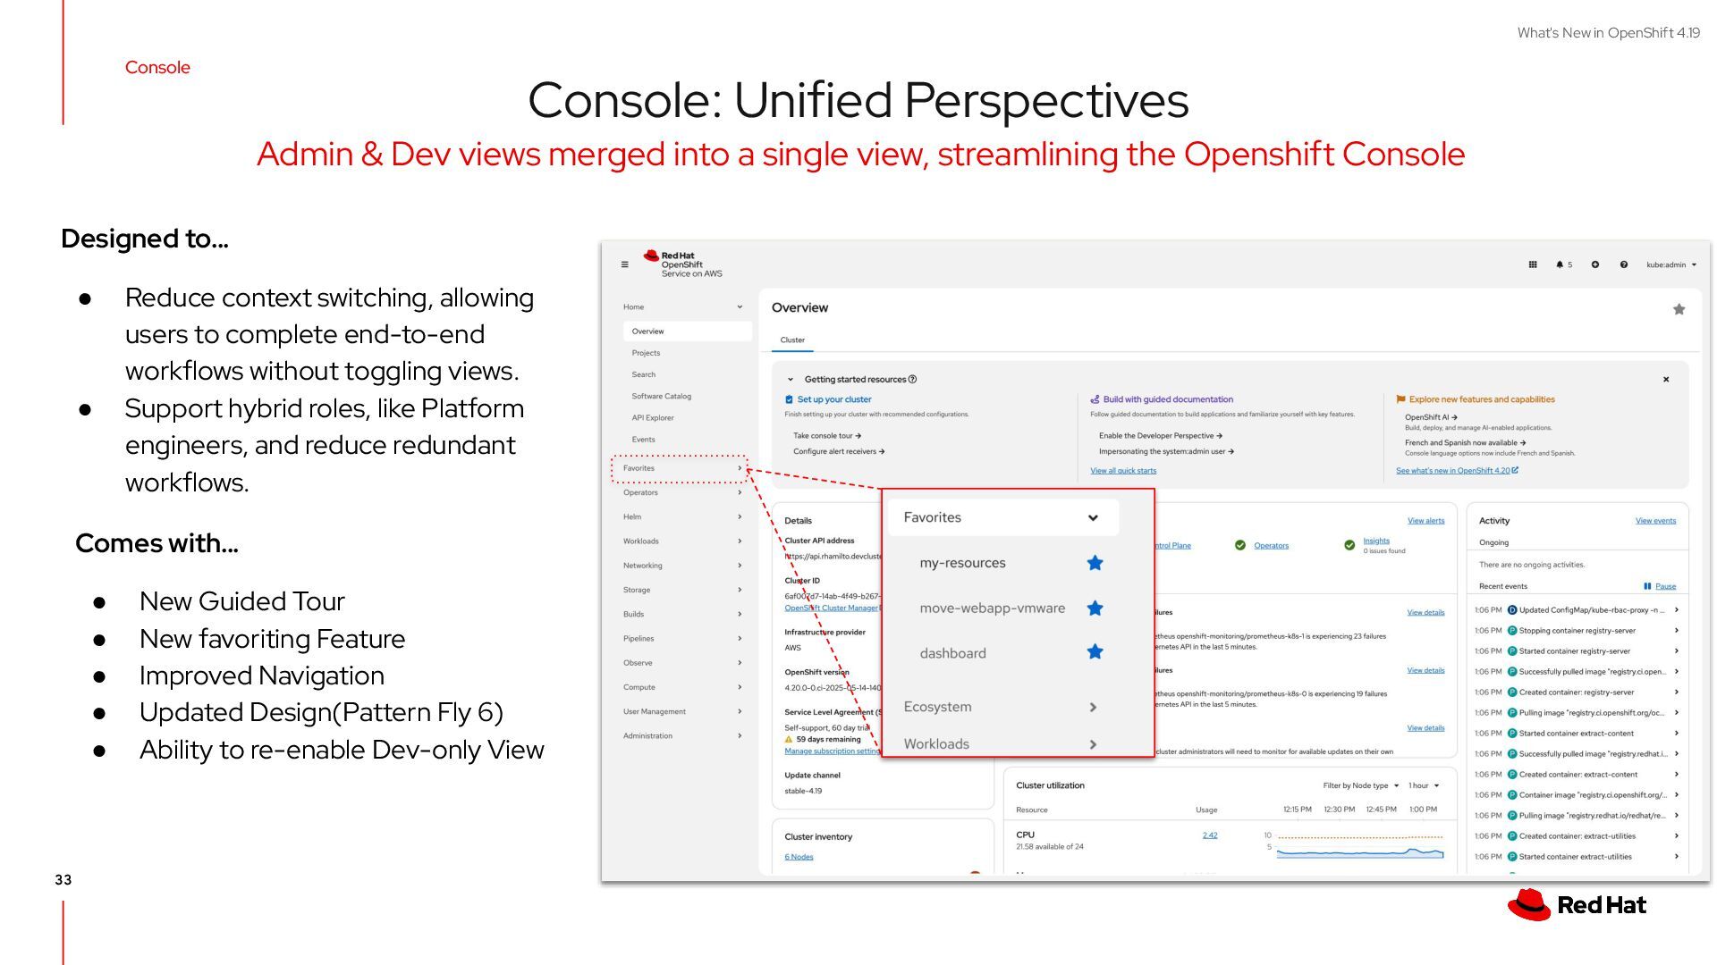
Task: Click the Set up your cluster clipboard icon
Action: (789, 399)
